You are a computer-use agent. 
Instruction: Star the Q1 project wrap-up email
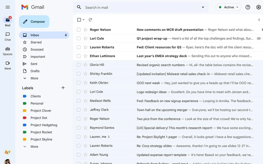pos(85,38)
